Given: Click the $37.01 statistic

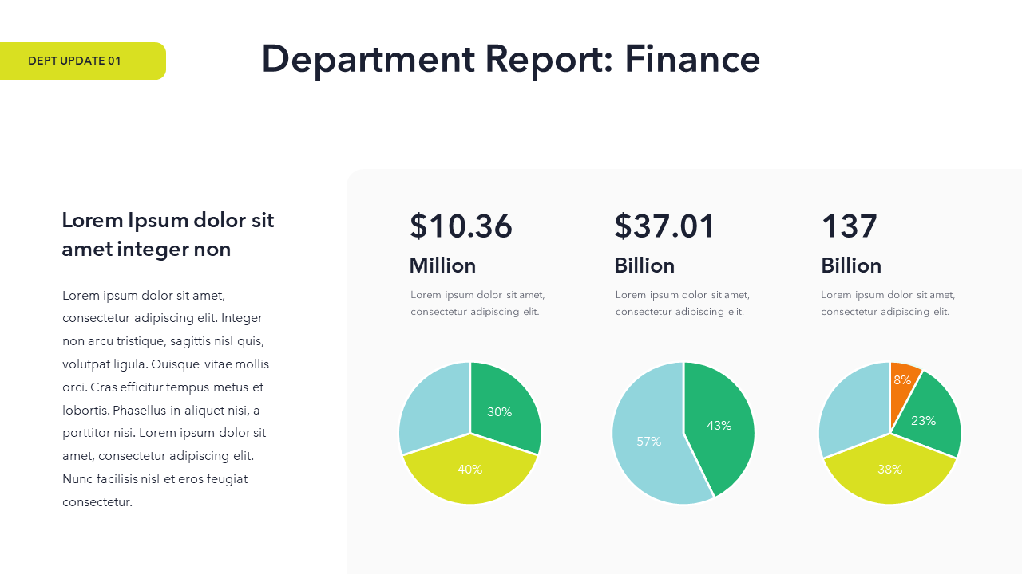Looking at the screenshot, I should coord(665,226).
